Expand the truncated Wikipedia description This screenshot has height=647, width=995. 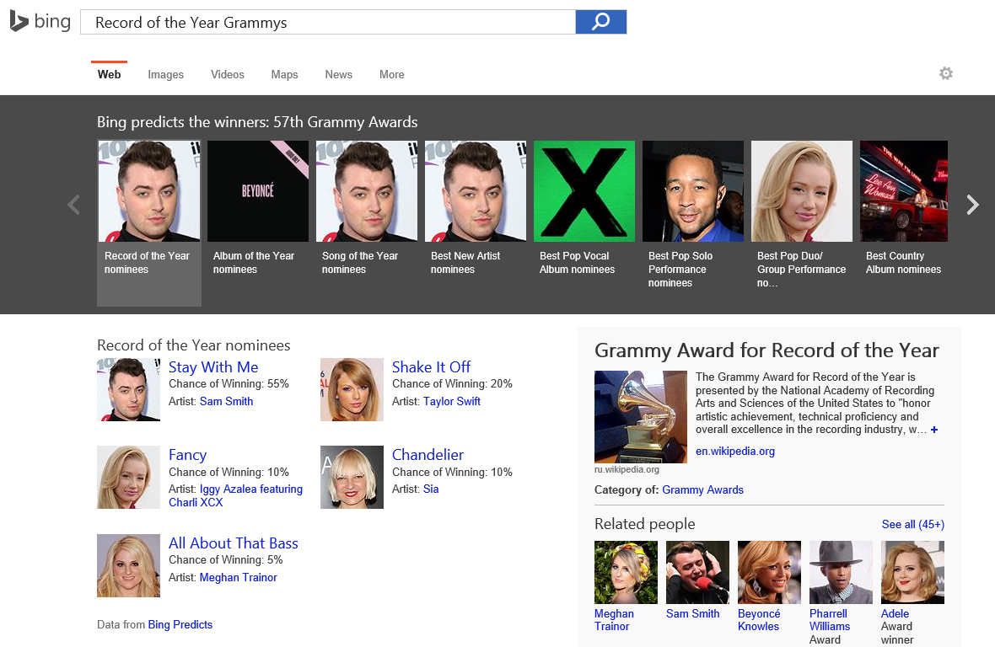934,430
